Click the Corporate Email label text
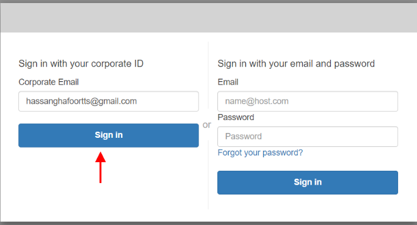Screen dimensions: 417x225 [x=48, y=82]
